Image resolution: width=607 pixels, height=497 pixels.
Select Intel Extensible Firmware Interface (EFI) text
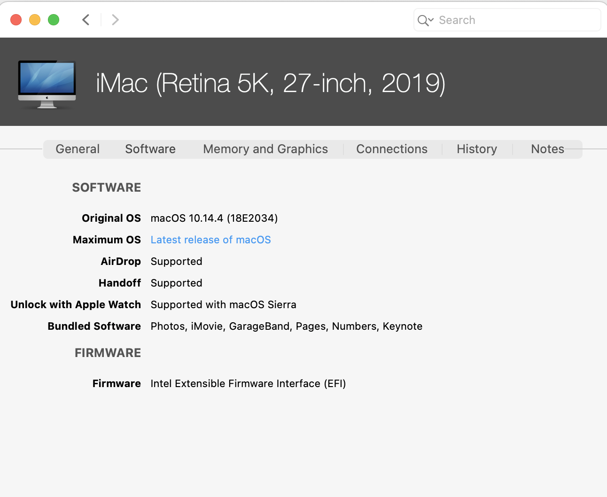coord(248,383)
